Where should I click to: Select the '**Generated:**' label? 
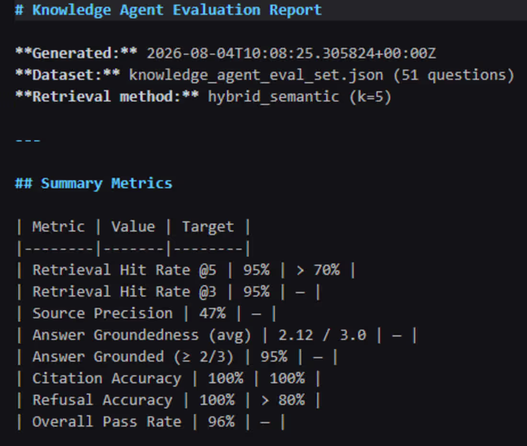click(76, 54)
